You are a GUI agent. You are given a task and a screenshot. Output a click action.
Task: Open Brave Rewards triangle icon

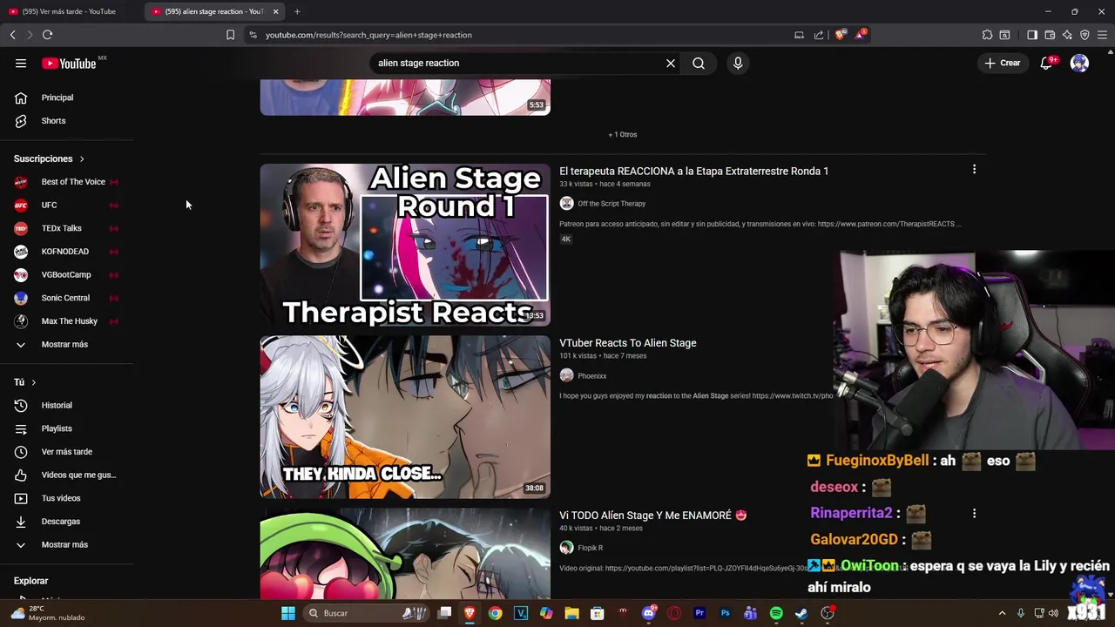pyautogui.click(x=861, y=35)
